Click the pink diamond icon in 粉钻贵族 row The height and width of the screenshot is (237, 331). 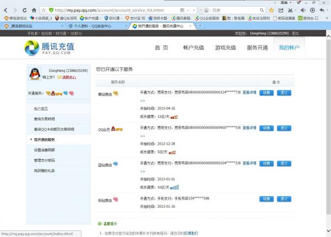116,199
